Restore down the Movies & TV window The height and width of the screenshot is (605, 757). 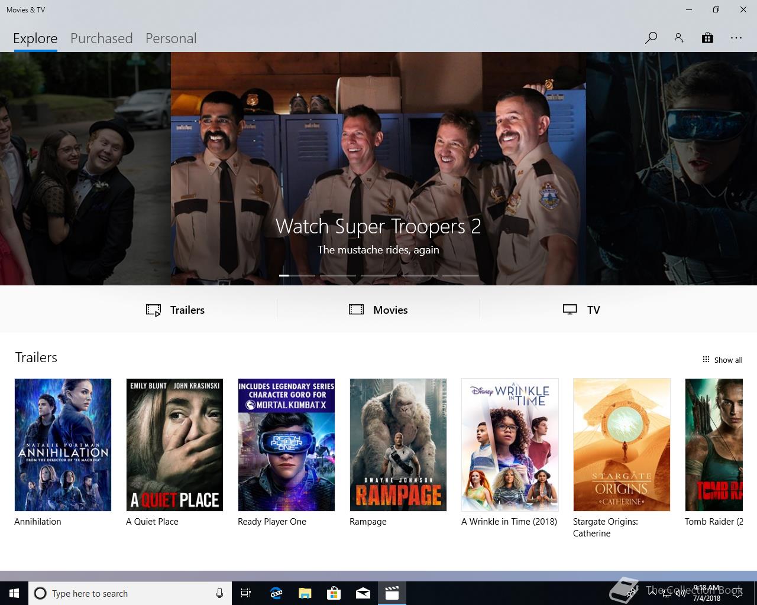coord(716,9)
